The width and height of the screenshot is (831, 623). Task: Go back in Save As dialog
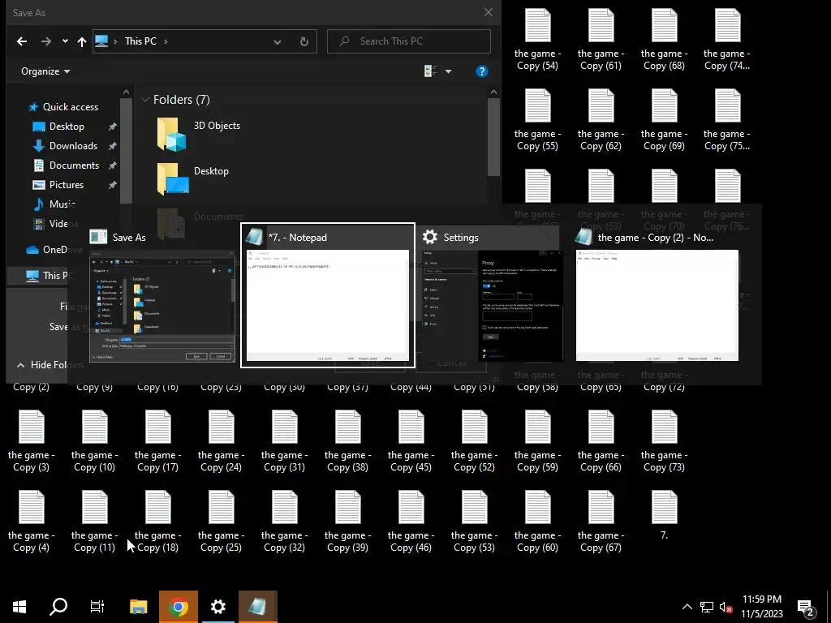click(22, 41)
